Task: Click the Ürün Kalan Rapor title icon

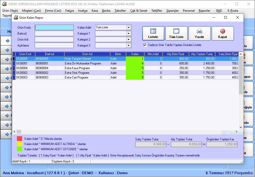Action: coord(16,17)
